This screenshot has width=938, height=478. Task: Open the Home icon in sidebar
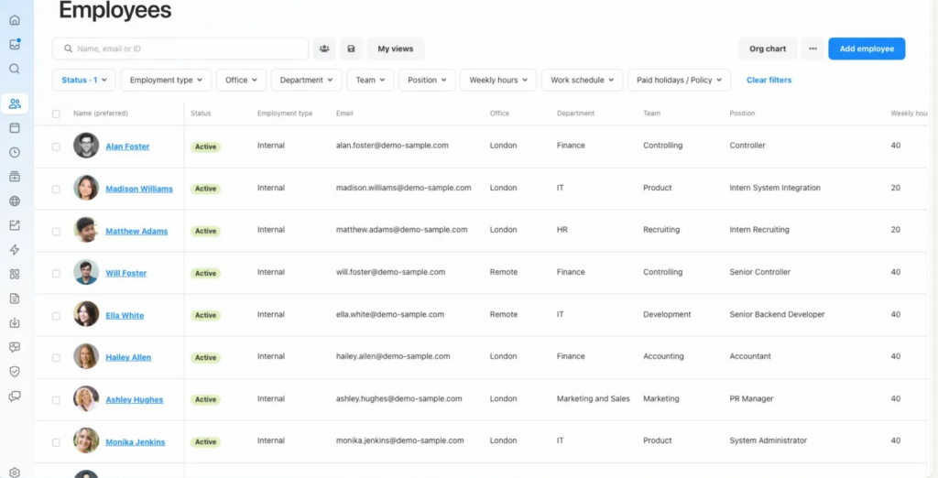(x=15, y=20)
